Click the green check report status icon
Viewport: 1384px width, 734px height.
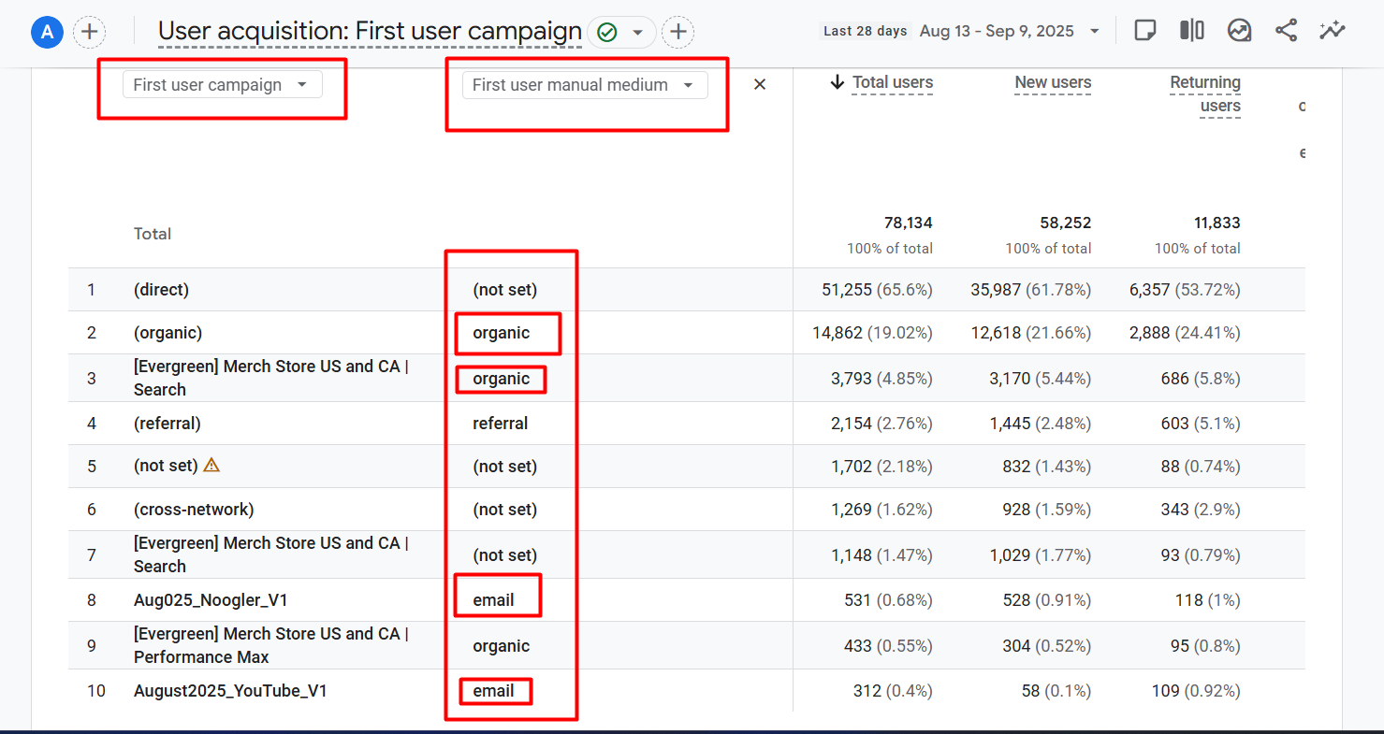click(x=607, y=33)
